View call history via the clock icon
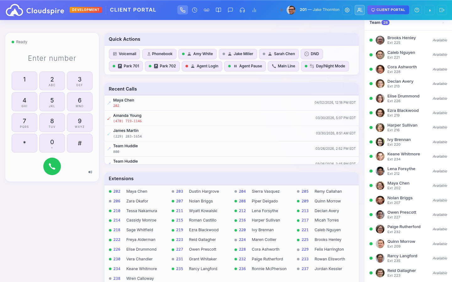452x282 pixels. tap(195, 10)
